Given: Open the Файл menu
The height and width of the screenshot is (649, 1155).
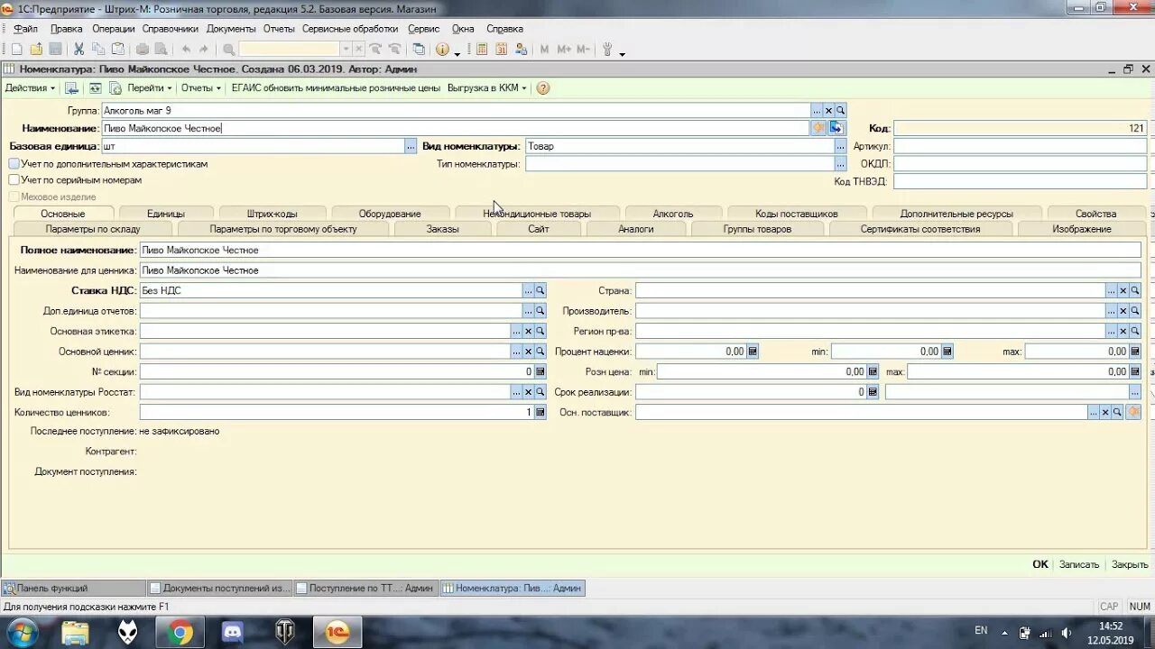Looking at the screenshot, I should click(25, 29).
